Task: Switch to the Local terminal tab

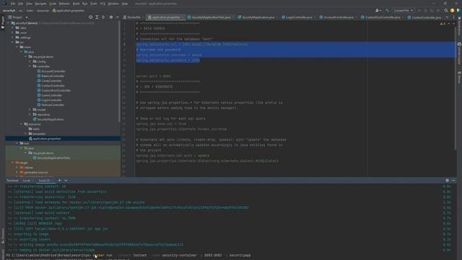Action: tap(27, 181)
